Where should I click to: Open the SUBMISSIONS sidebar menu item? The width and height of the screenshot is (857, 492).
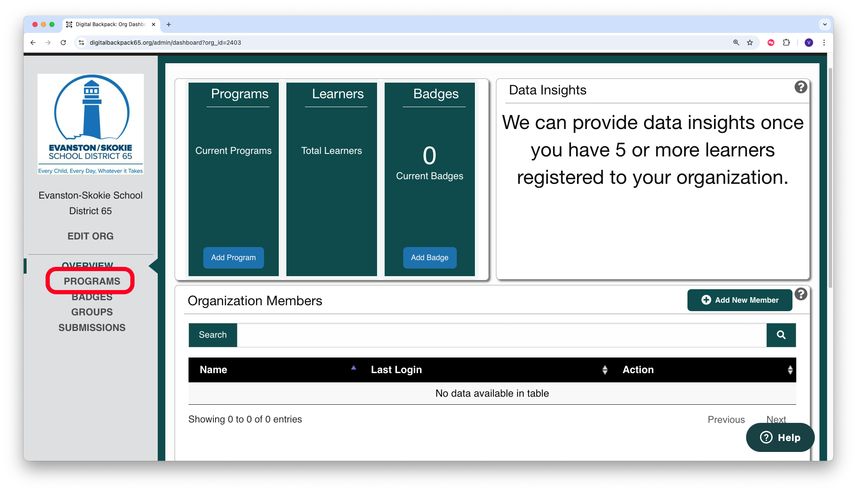[x=92, y=328]
